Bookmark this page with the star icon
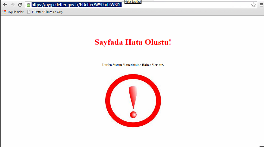The height and width of the screenshot is (147, 264). [x=254, y=5]
